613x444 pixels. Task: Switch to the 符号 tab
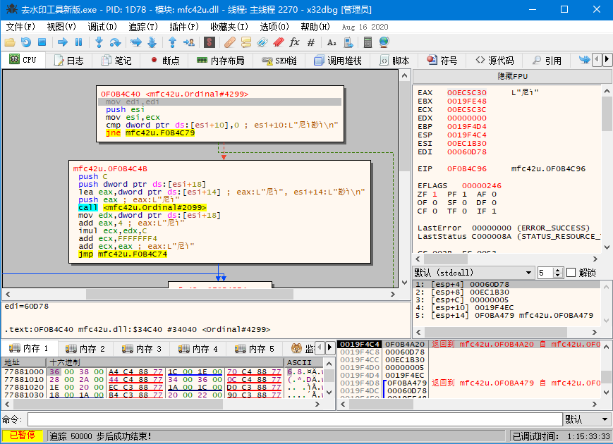click(442, 61)
